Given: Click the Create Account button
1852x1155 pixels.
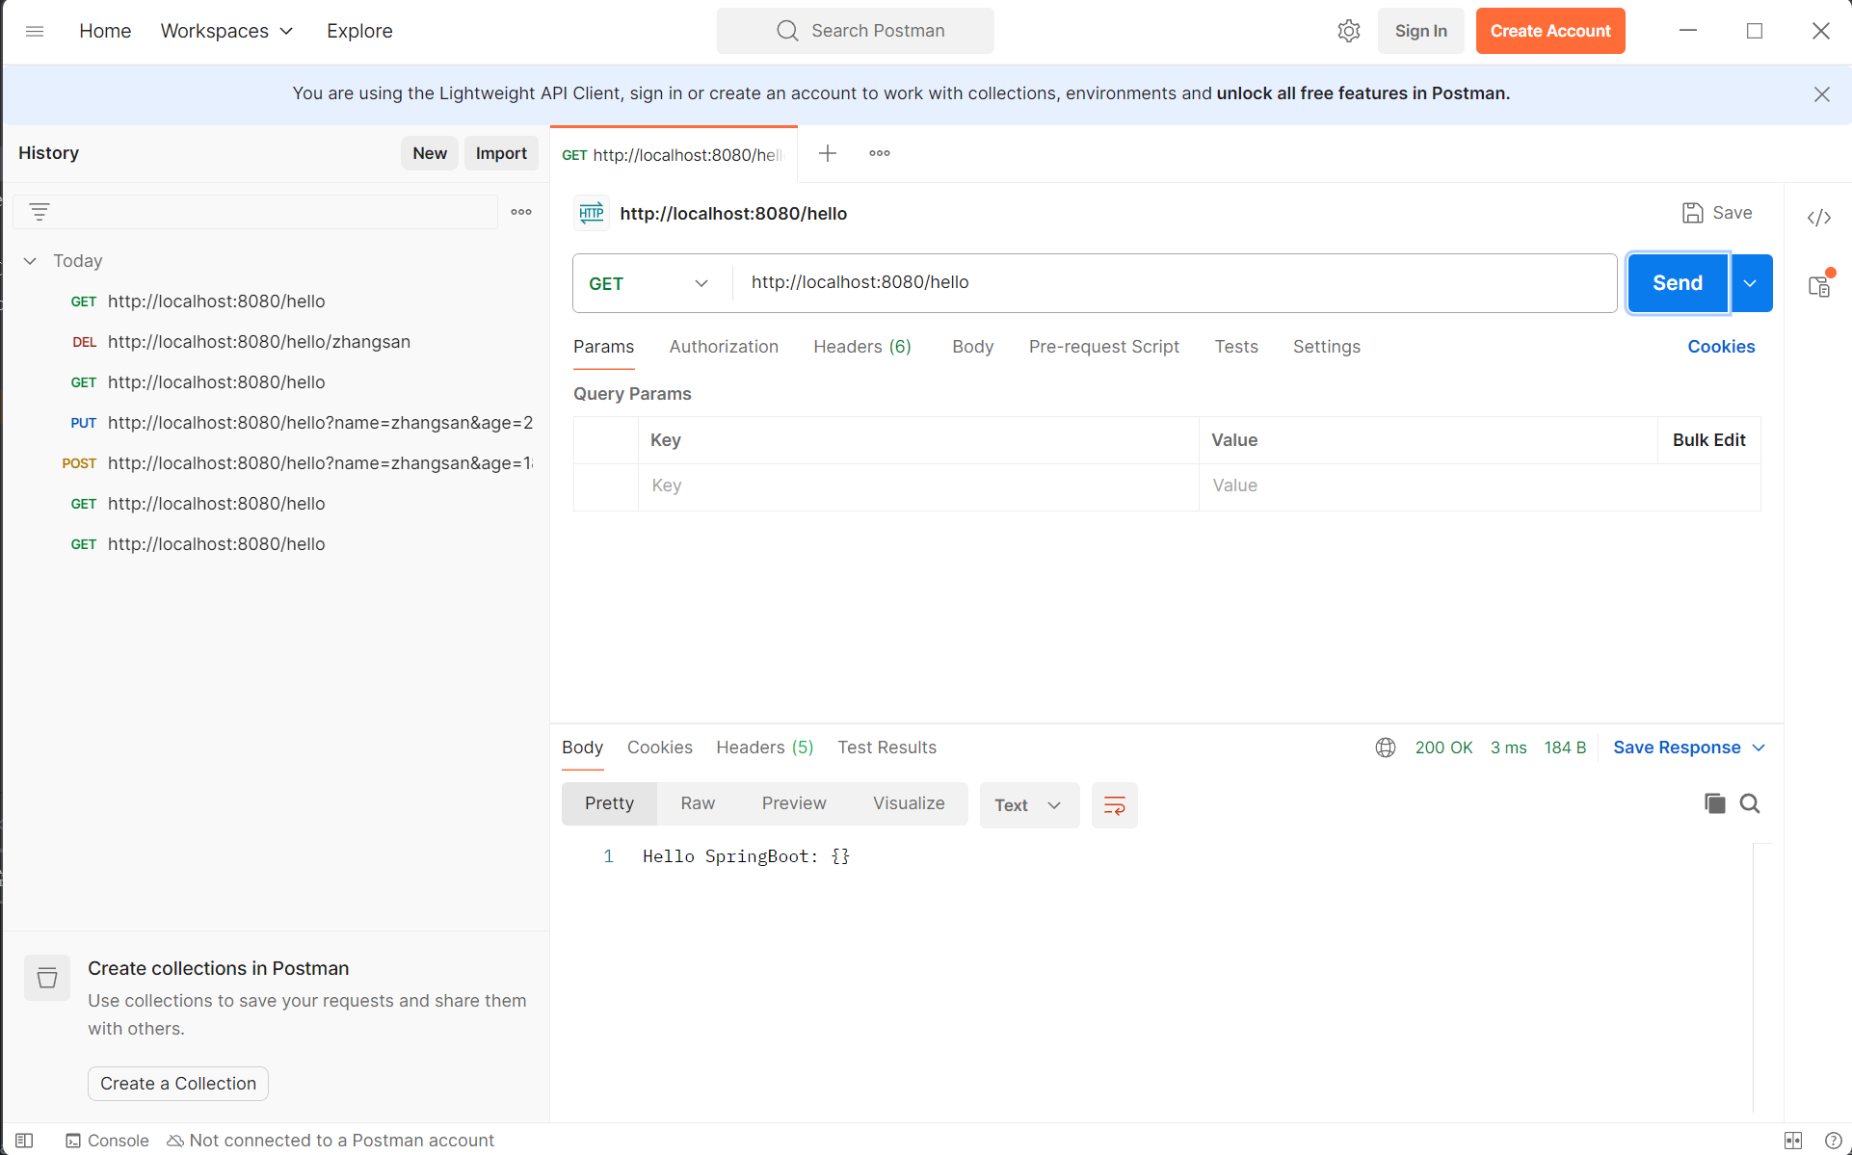Looking at the screenshot, I should [1550, 31].
